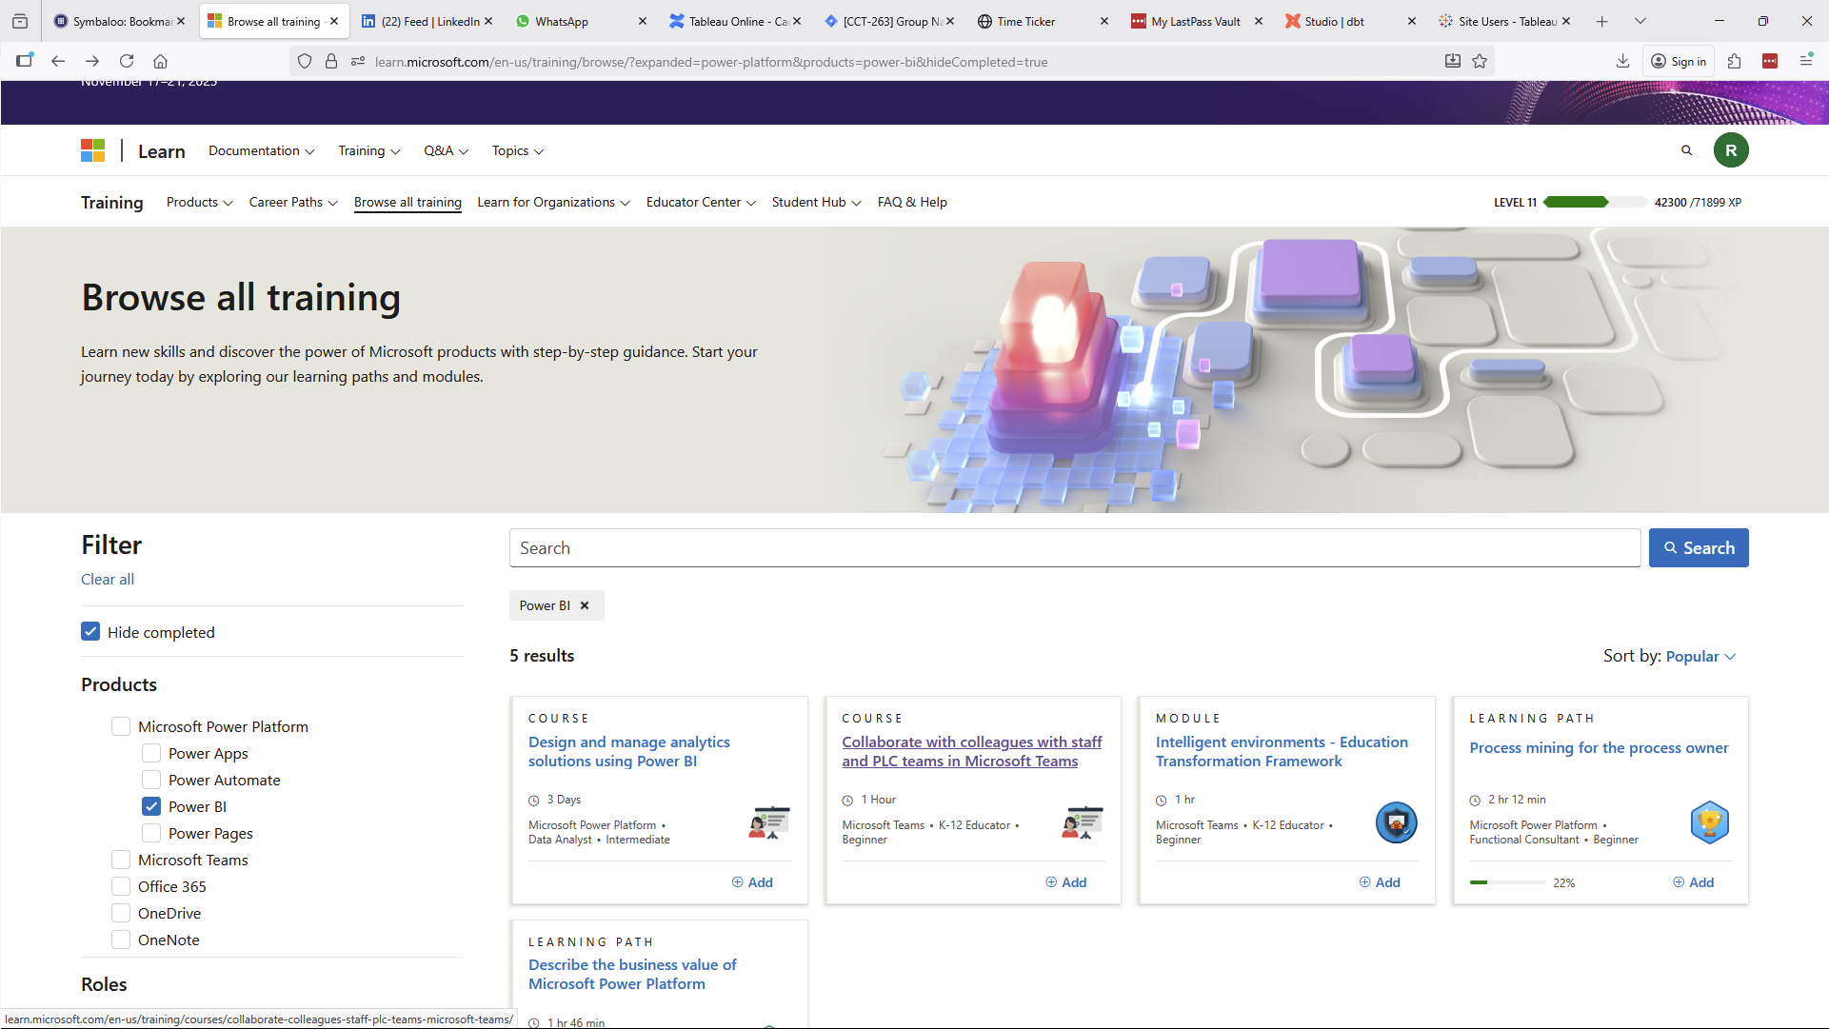1829x1029 pixels.
Task: Expand the Documentation dropdown menu
Action: (x=262, y=150)
